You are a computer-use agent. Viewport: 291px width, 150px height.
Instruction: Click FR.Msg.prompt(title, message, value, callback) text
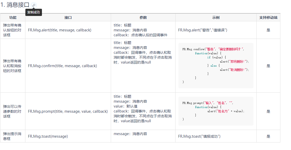(x=68, y=111)
